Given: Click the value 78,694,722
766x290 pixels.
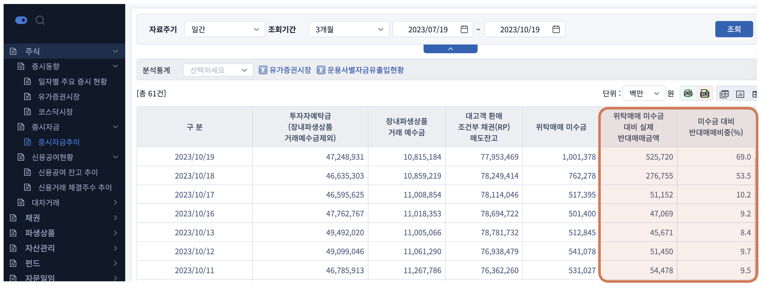Looking at the screenshot, I should (500, 214).
